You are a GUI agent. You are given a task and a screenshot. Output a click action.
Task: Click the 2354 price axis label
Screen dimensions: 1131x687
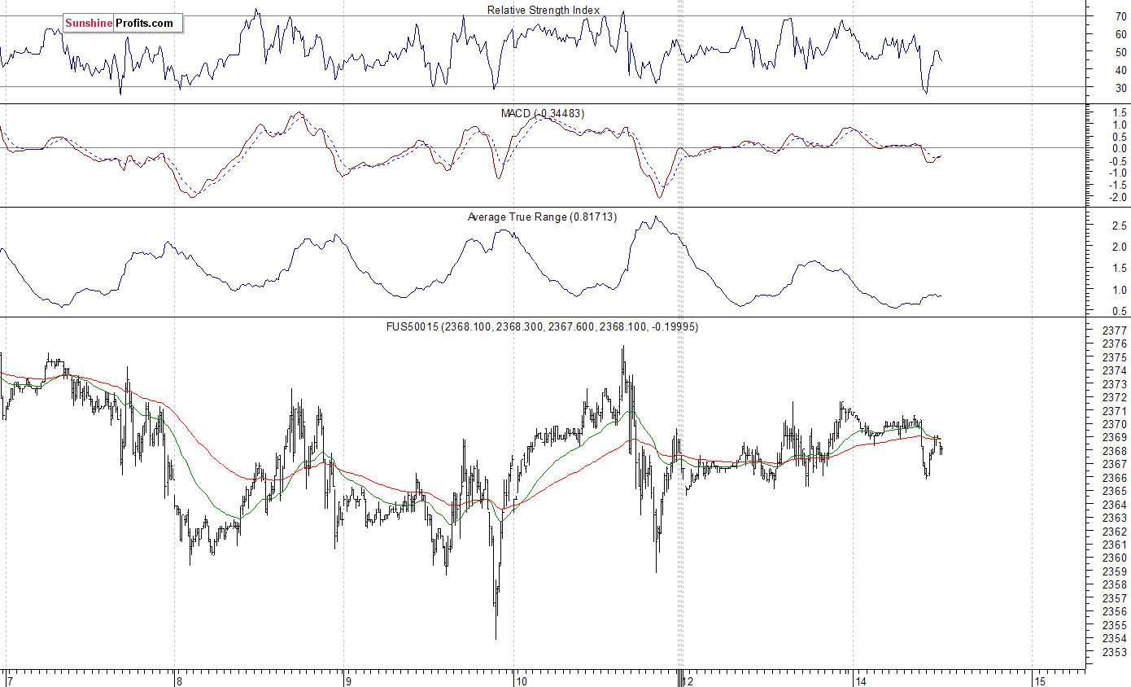pyautogui.click(x=1114, y=638)
